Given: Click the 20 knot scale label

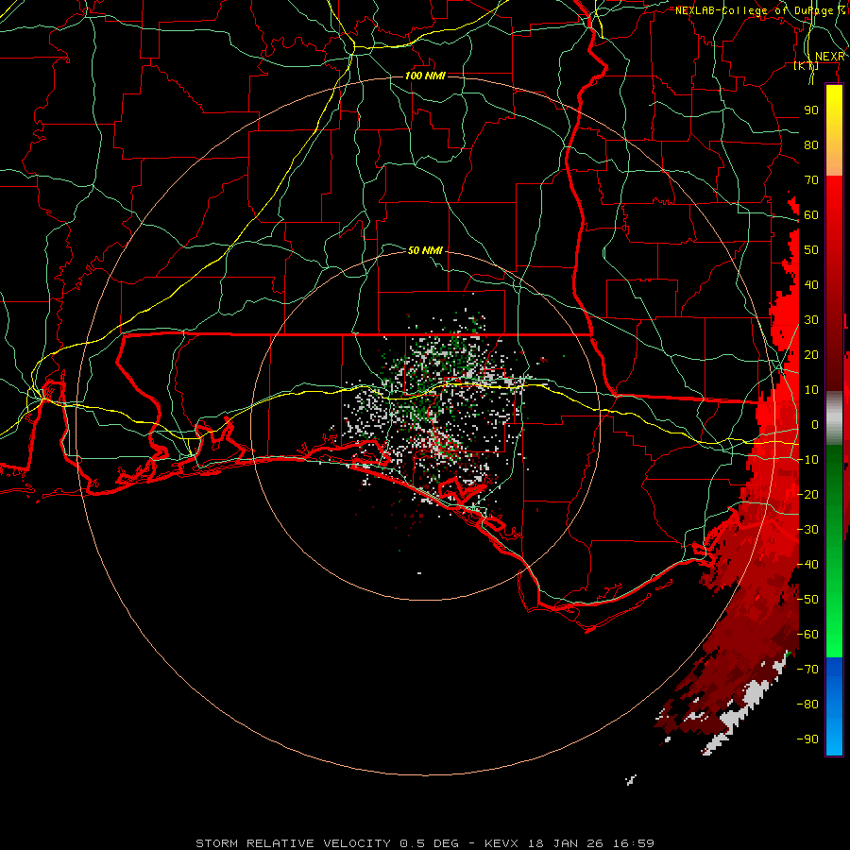Looking at the screenshot, I should 811,354.
